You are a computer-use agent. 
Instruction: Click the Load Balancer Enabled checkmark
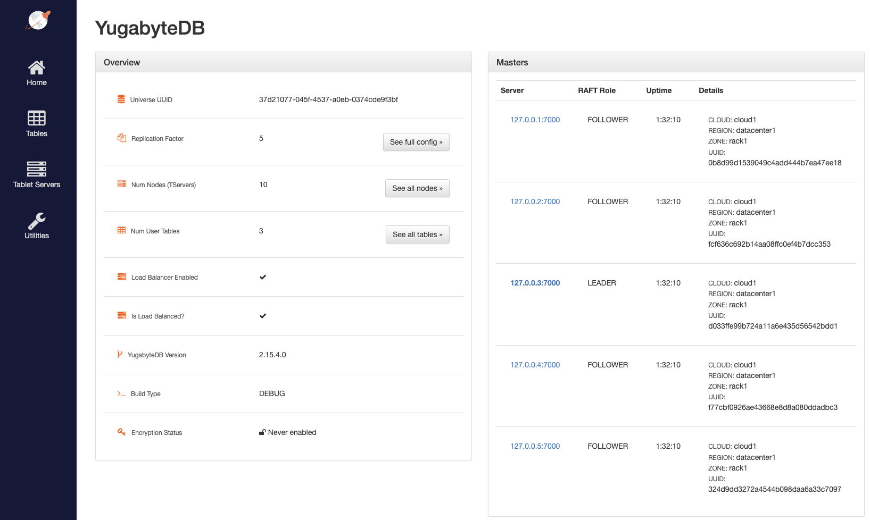coord(263,277)
